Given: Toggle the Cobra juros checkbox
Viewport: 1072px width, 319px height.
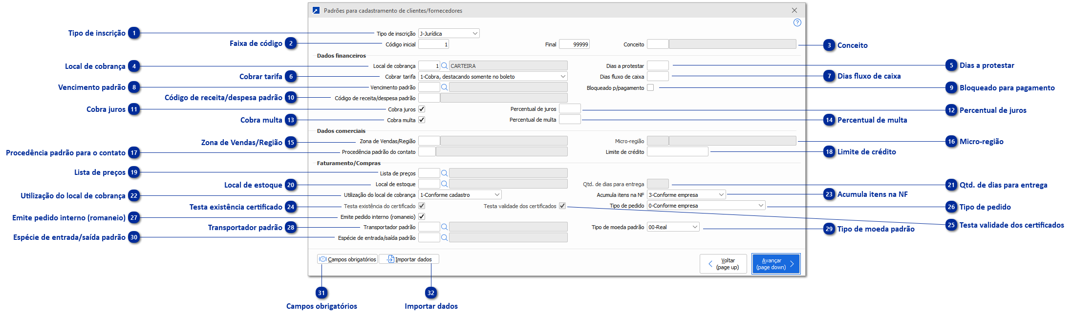Looking at the screenshot, I should pyautogui.click(x=422, y=109).
